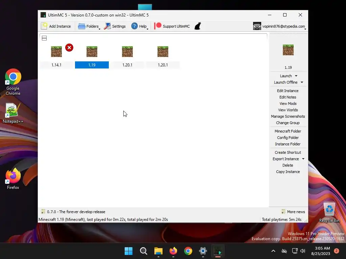Click the network display tray icon
Image resolution: width=346 pixels, height=259 pixels.
point(295,251)
